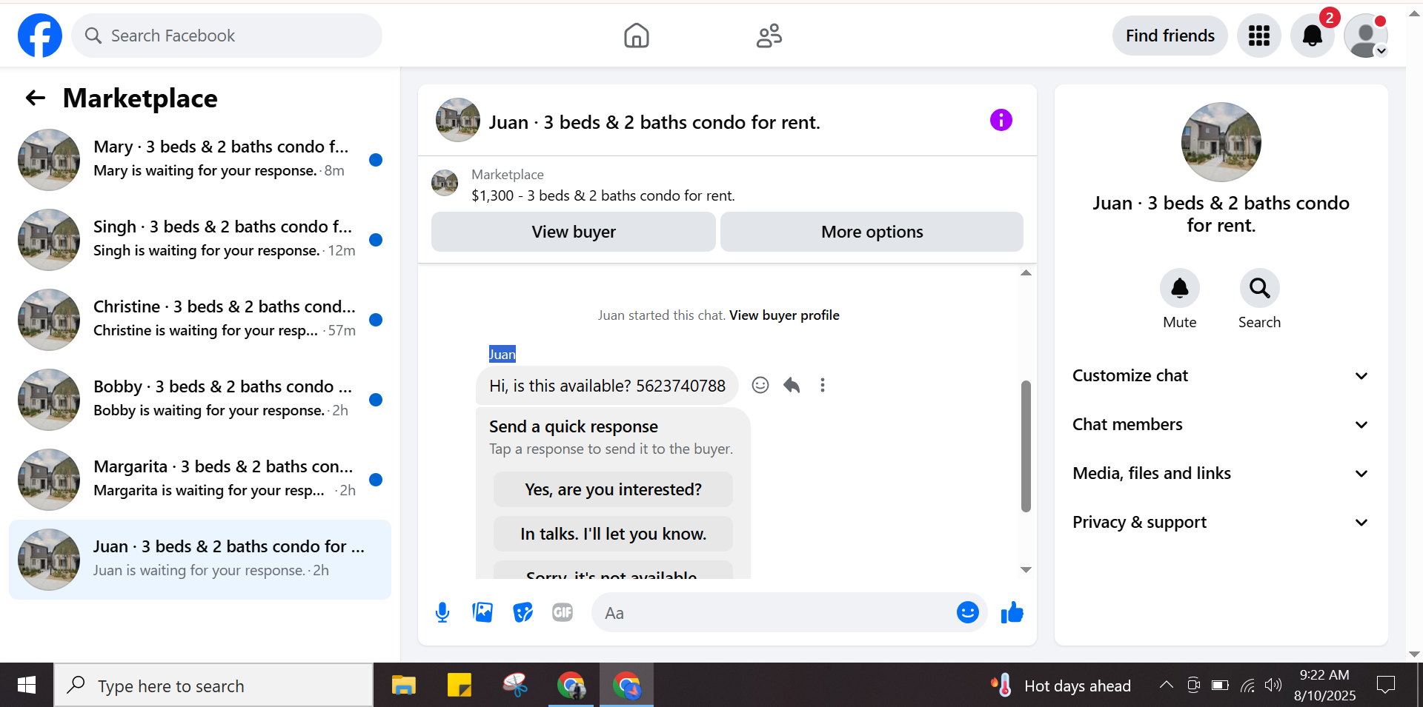This screenshot has height=707, width=1423.
Task: Expand Customize chat section
Action: pyautogui.click(x=1221, y=375)
